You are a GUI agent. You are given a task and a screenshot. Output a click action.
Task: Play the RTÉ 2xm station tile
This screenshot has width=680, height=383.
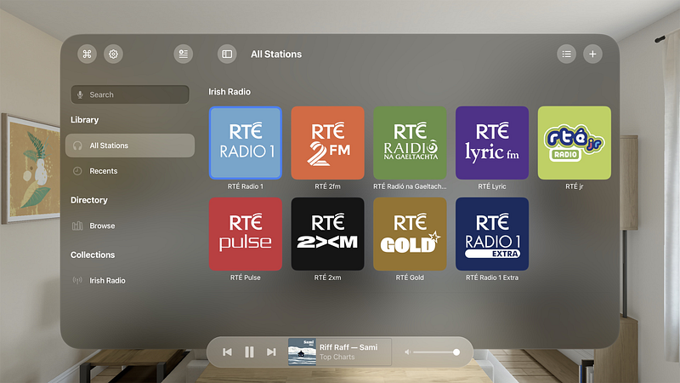[x=327, y=234]
